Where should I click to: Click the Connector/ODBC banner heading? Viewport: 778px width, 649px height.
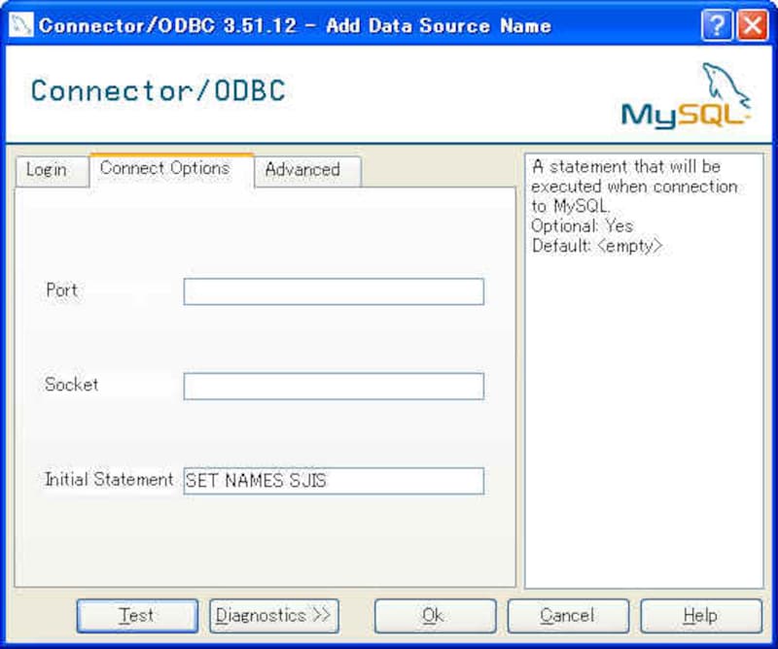[x=159, y=91]
